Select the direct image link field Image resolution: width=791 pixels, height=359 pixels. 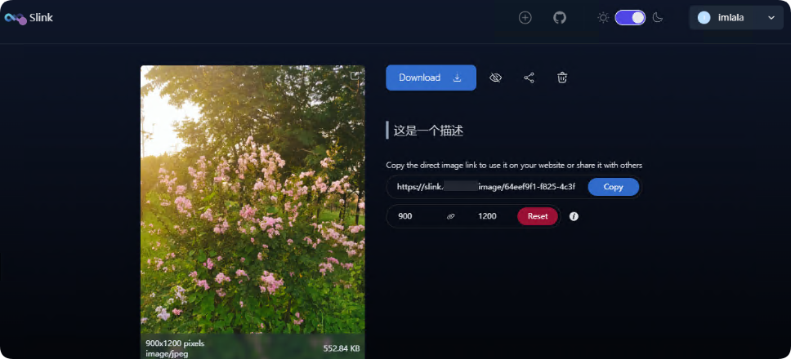tap(486, 187)
